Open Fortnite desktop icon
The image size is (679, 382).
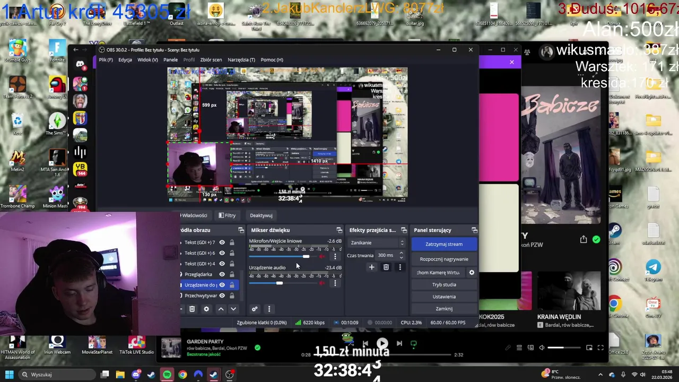coord(57,50)
